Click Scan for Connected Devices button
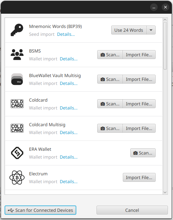The height and width of the screenshot is (220, 173). pos(40,210)
